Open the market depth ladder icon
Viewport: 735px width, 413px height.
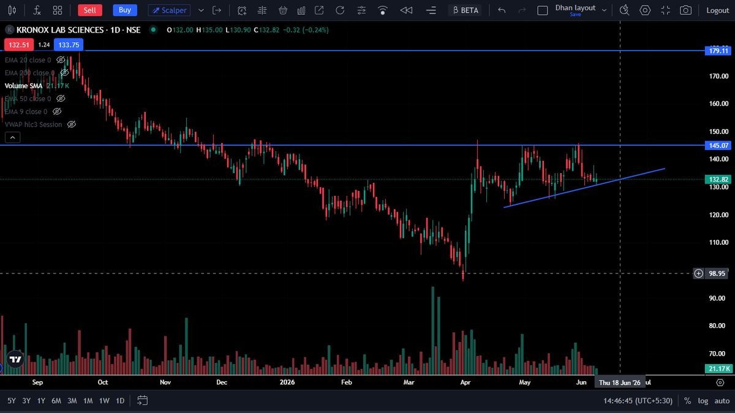tap(263, 10)
